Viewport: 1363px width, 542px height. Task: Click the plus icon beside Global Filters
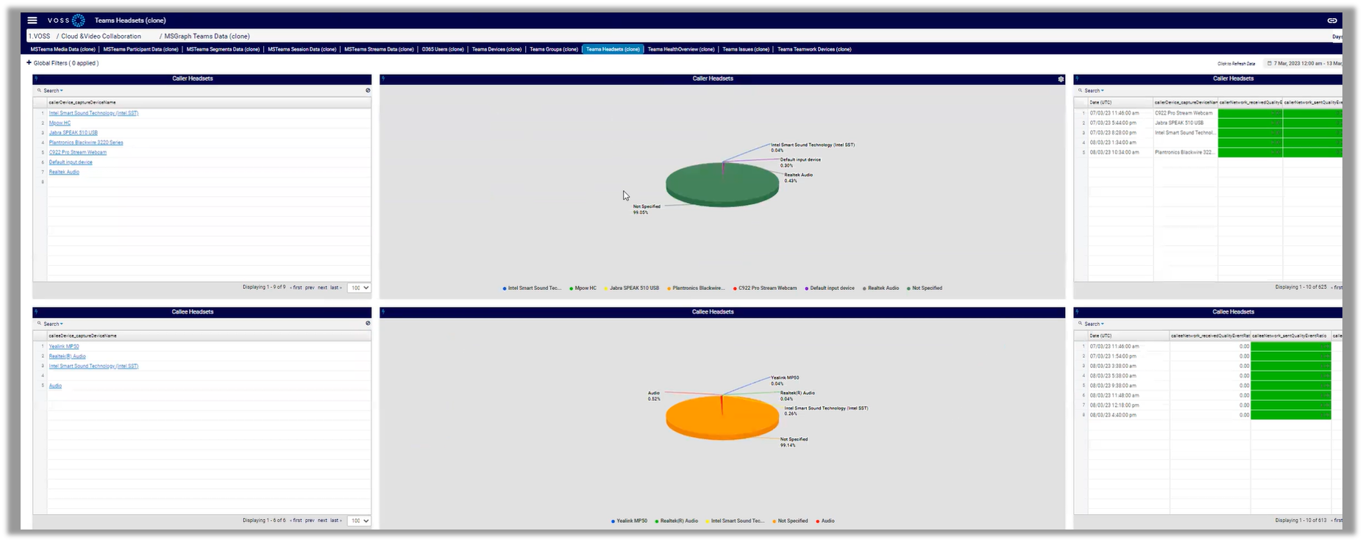pos(29,63)
